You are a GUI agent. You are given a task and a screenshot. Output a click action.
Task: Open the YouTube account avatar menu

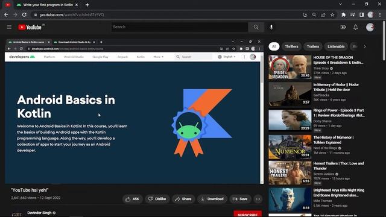pyautogui.click(x=370, y=27)
